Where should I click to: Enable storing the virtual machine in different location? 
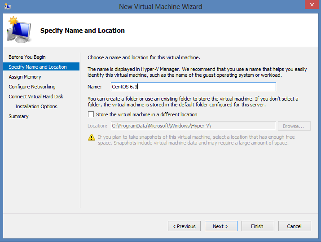click(92, 114)
